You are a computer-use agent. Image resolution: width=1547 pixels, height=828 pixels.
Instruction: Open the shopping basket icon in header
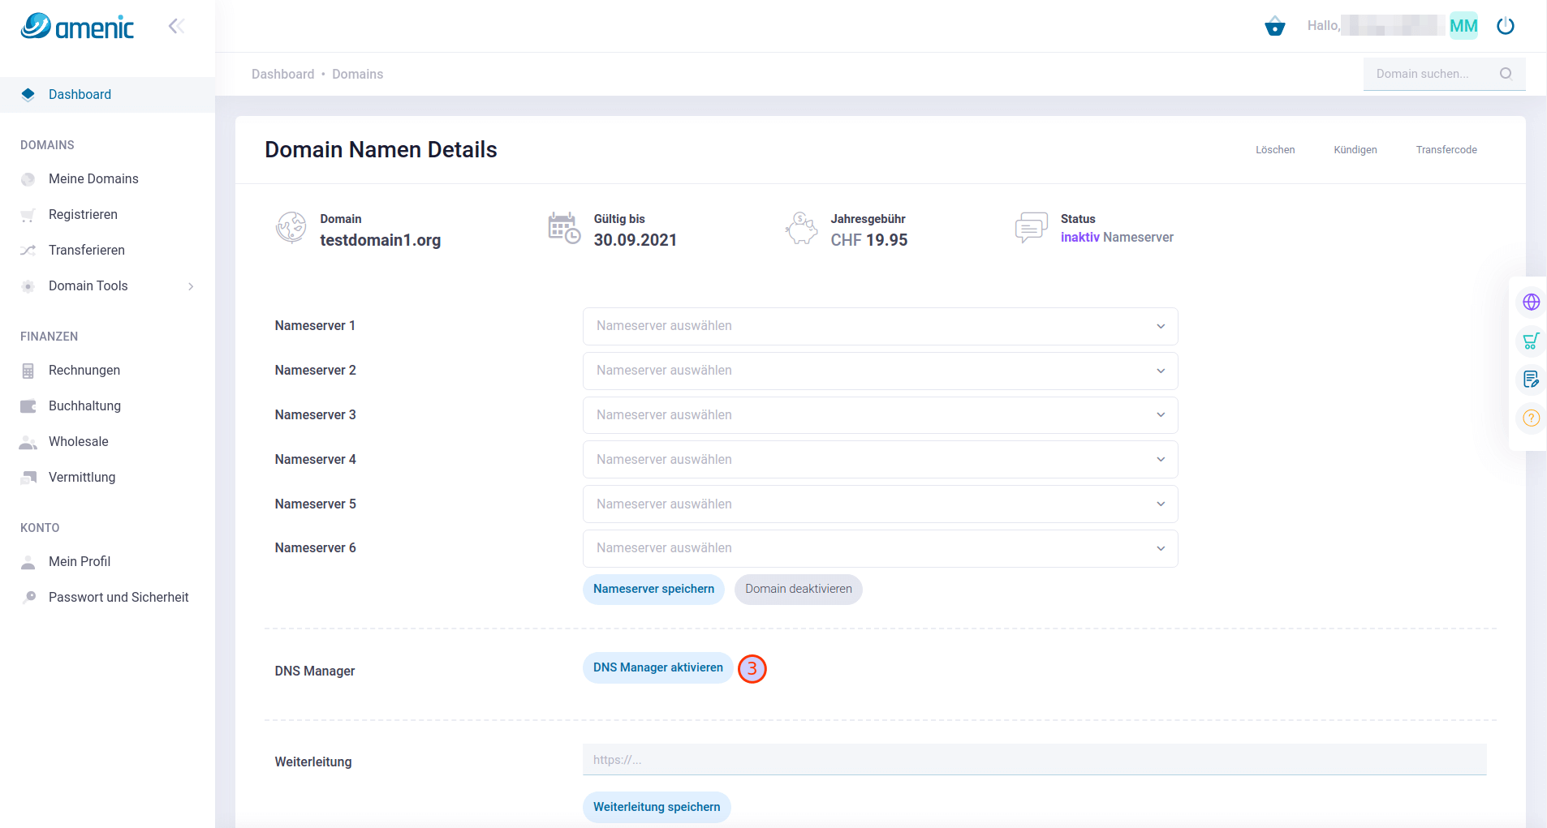coord(1275,26)
